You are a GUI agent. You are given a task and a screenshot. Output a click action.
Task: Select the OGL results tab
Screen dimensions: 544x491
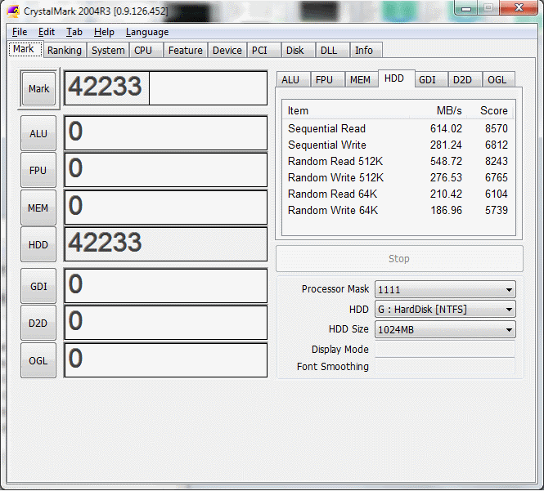[x=497, y=80]
